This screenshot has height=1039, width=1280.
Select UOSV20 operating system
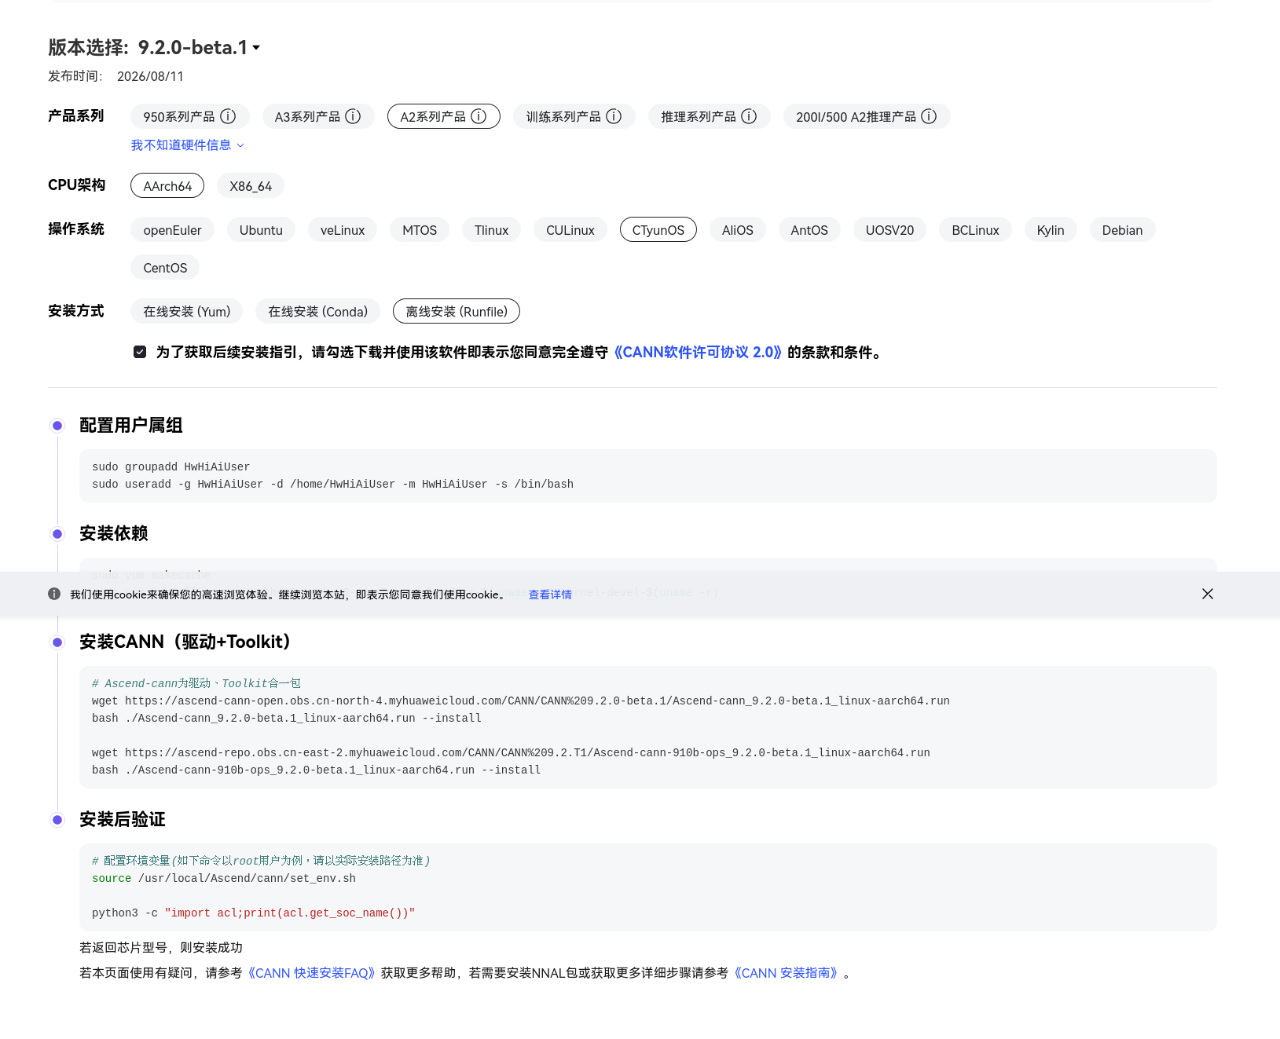(889, 230)
